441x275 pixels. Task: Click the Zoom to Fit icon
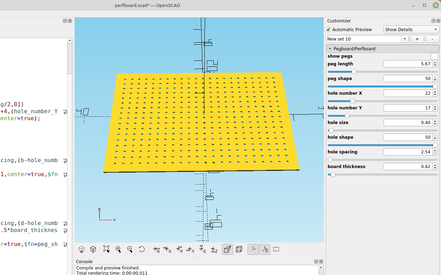pyautogui.click(x=106, y=249)
